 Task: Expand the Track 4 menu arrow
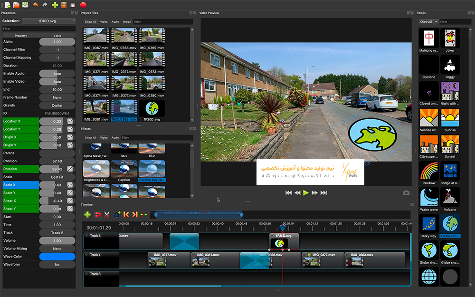86,255
